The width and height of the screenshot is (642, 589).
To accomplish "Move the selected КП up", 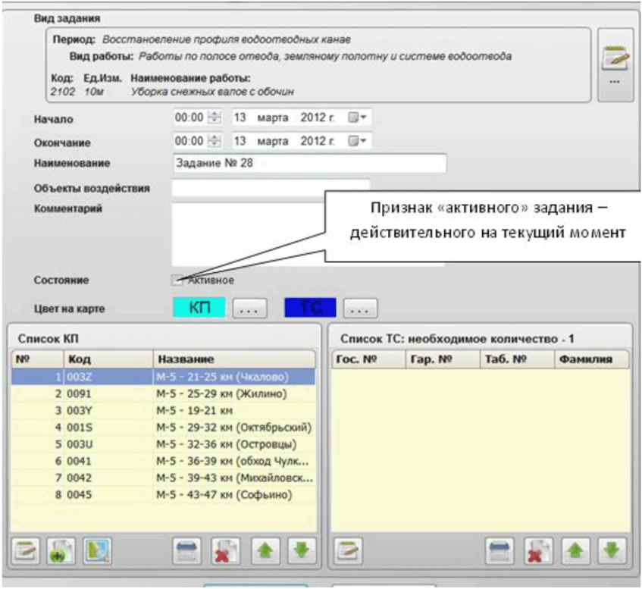I will tap(265, 551).
